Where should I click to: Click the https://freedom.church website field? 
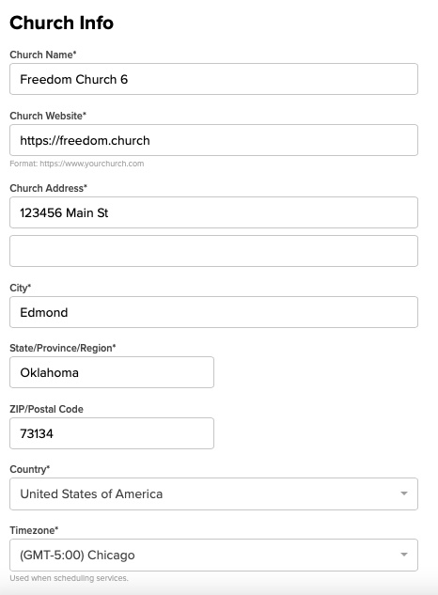(213, 140)
